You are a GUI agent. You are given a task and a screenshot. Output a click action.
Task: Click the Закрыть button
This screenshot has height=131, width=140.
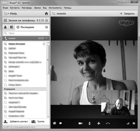pos(128,13)
